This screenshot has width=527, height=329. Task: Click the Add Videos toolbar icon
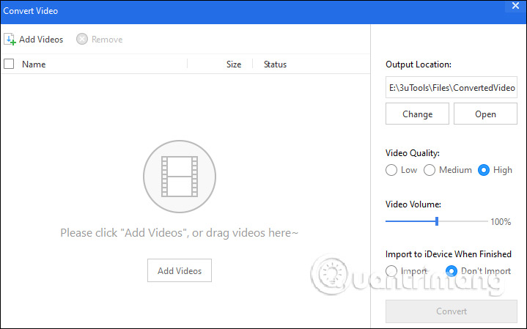coord(10,40)
